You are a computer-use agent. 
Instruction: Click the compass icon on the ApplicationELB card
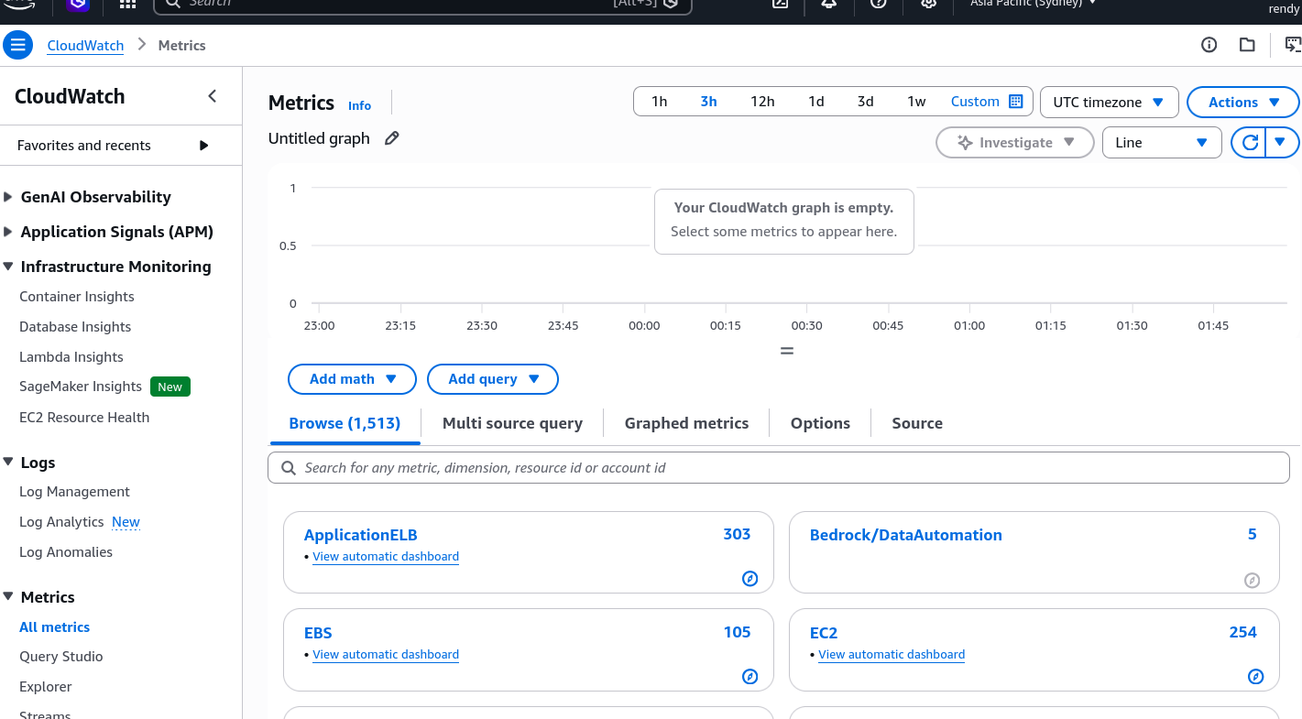coord(750,579)
